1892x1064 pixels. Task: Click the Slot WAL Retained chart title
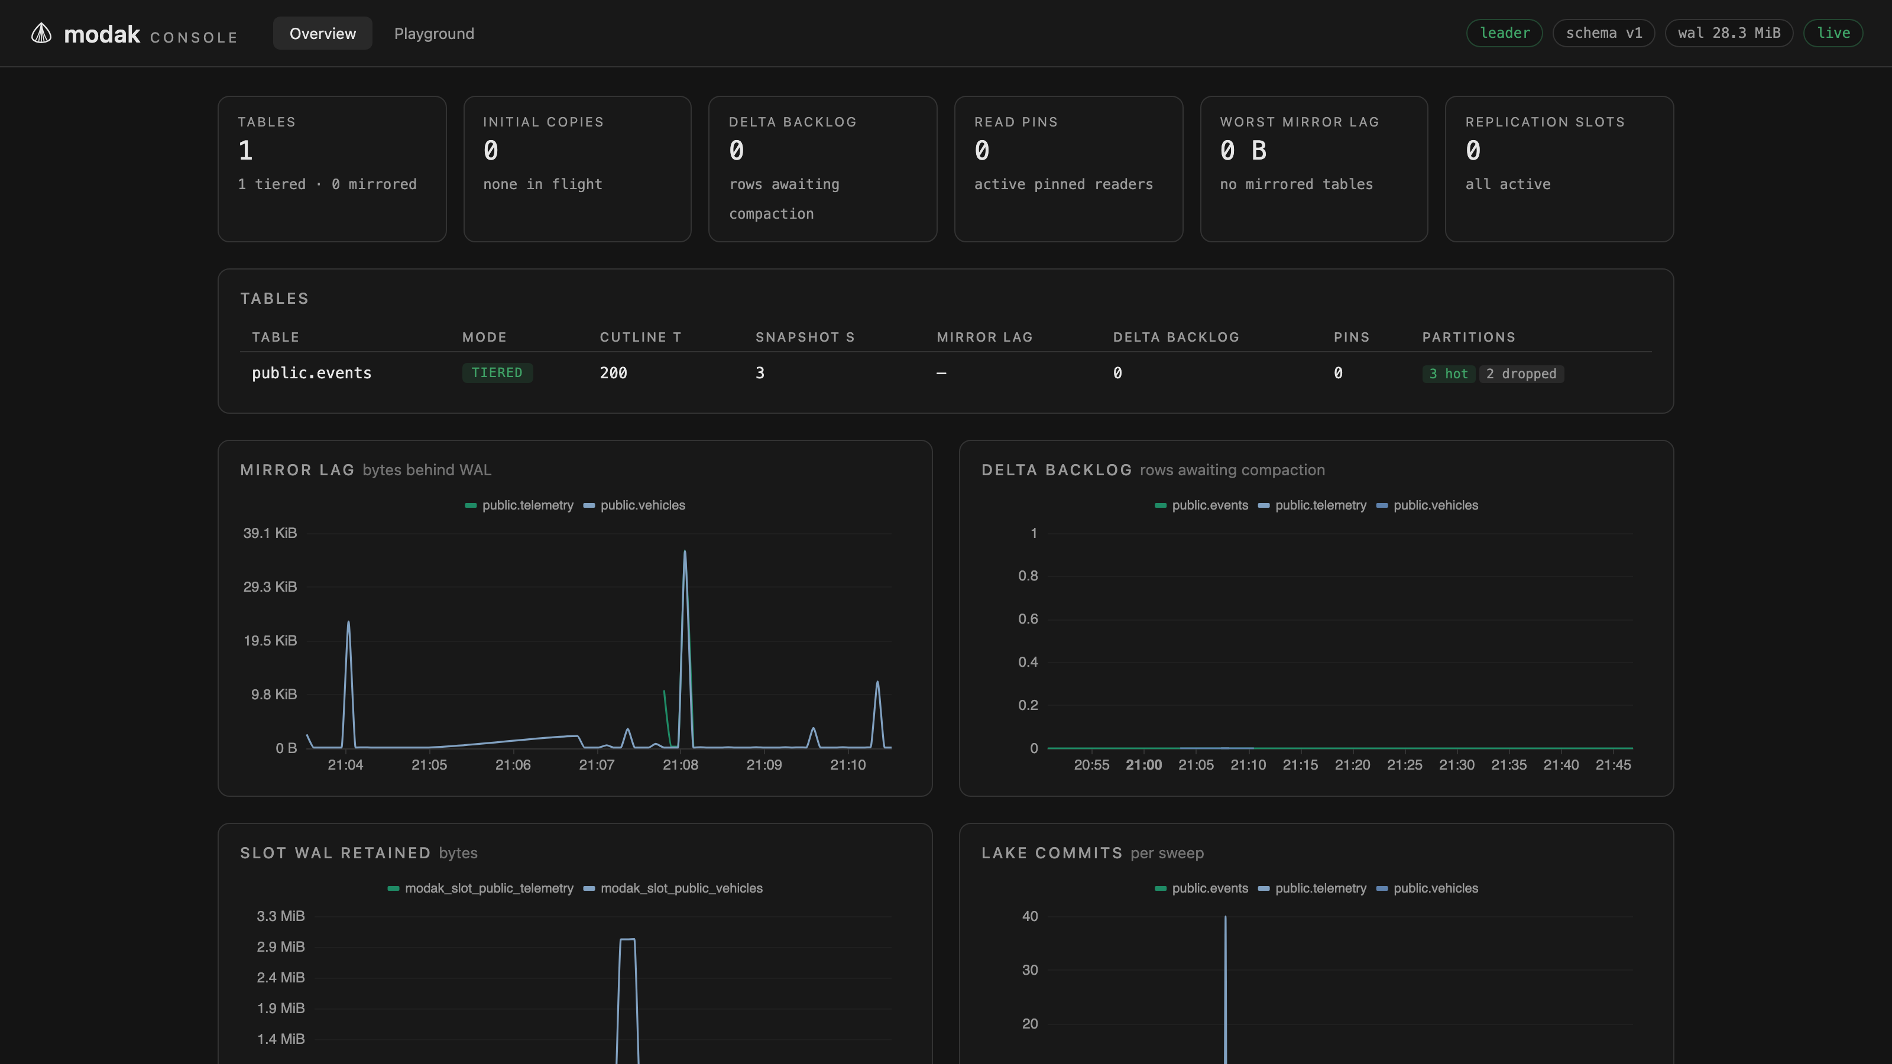336,853
